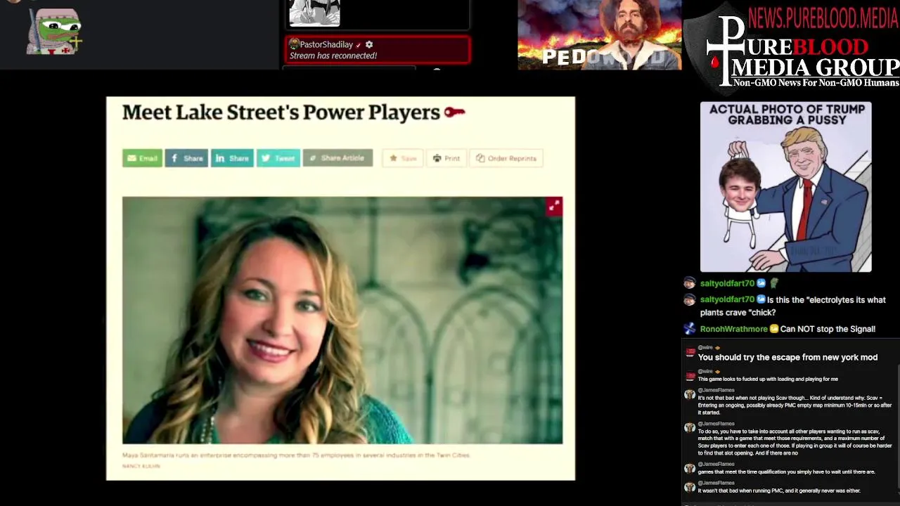Click the gear icon next to PastorShadilay
This screenshot has height=506, width=900.
click(x=369, y=44)
